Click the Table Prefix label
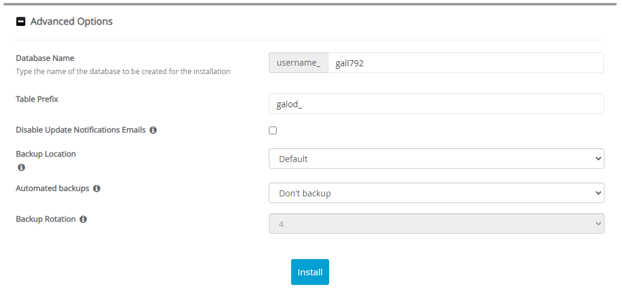 37,99
